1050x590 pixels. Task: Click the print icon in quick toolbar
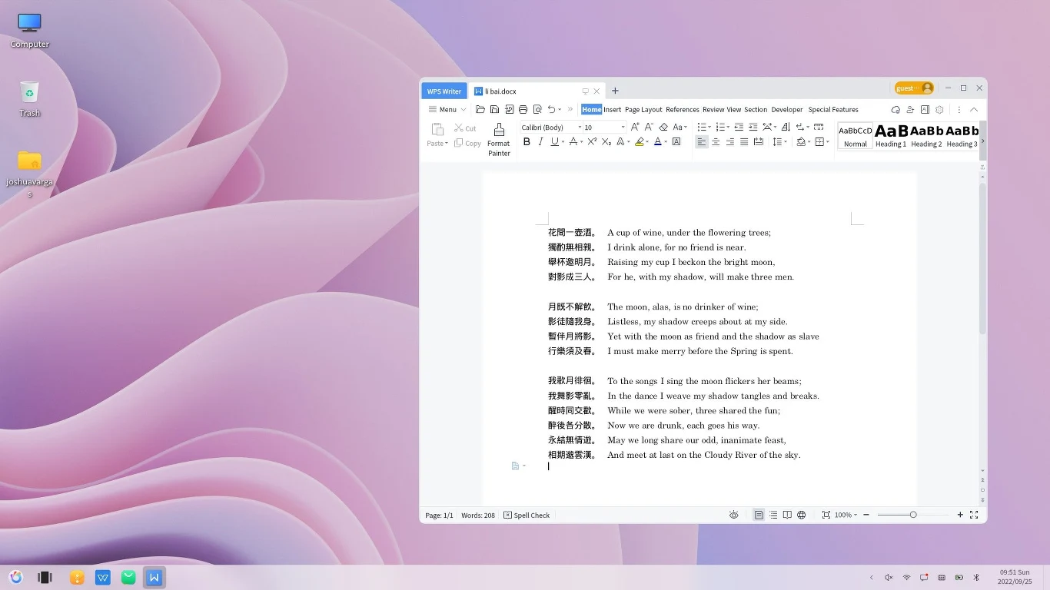523,110
